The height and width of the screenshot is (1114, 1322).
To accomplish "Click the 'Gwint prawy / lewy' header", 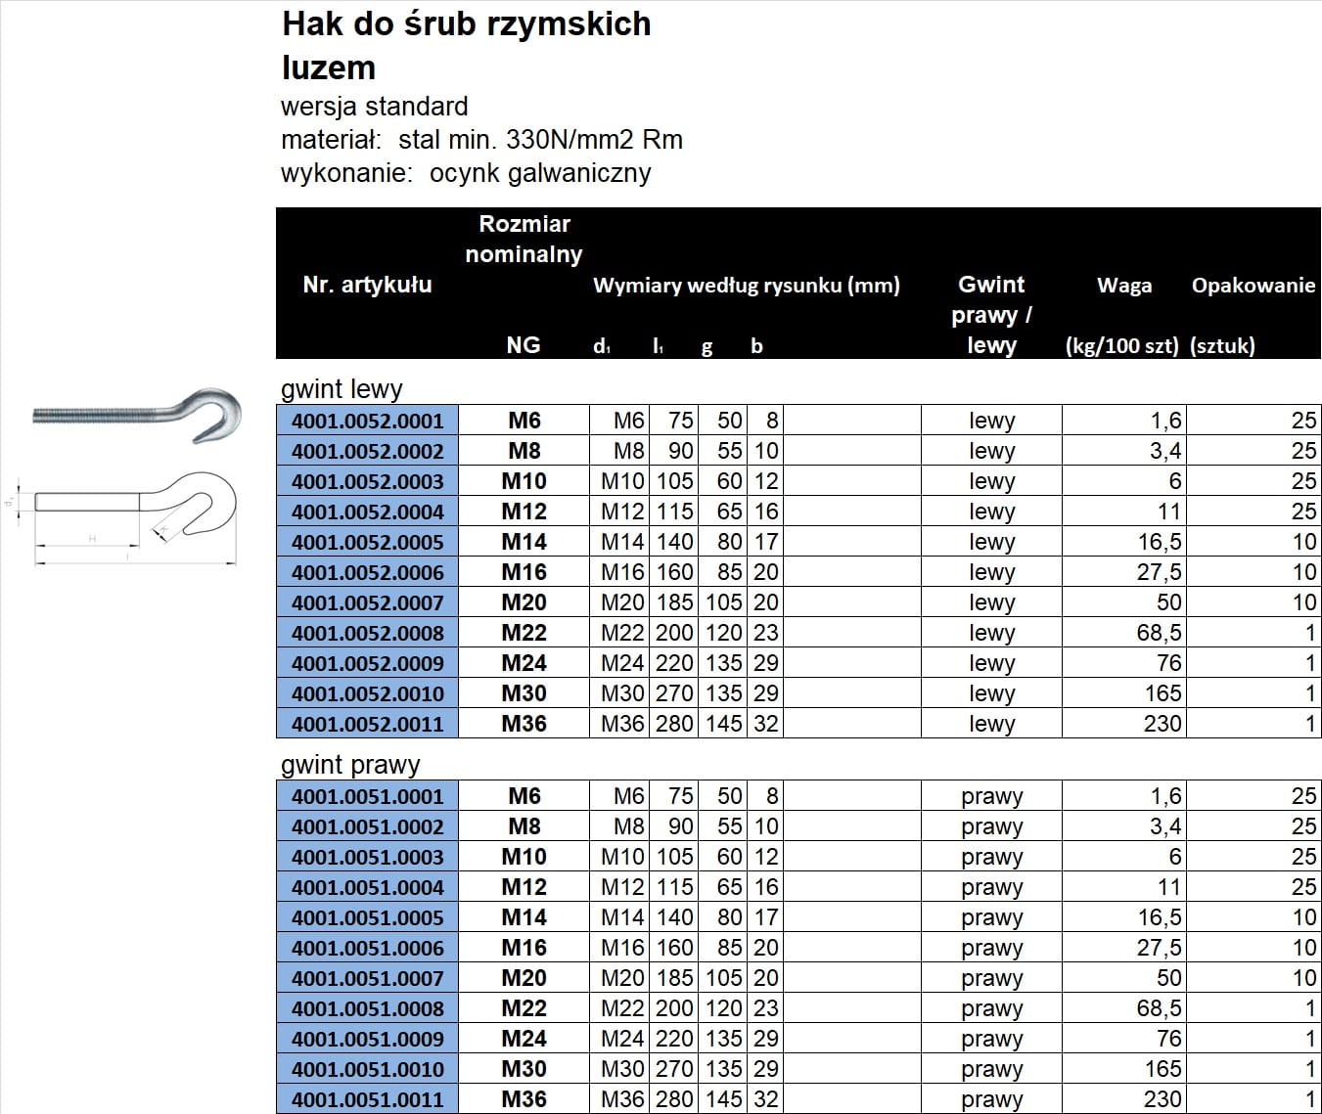I will pyautogui.click(x=991, y=314).
